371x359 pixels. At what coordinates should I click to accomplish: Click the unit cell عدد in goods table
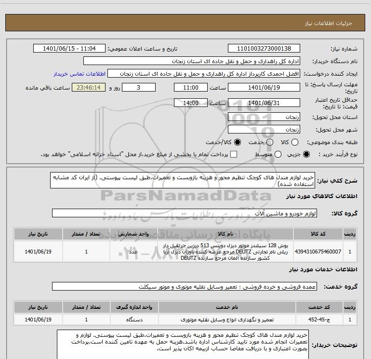133,252
